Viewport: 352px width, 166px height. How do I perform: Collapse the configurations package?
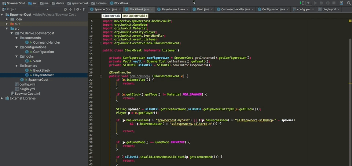coord(16,47)
